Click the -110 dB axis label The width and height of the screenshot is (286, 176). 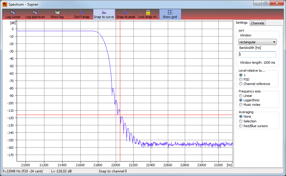(x=10, y=111)
